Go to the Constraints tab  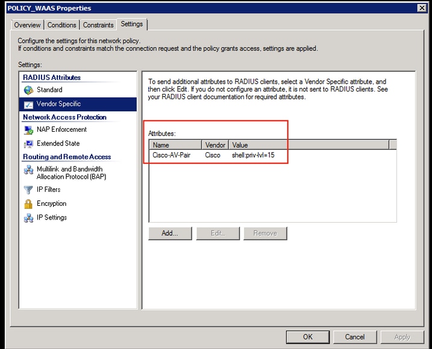coord(98,25)
